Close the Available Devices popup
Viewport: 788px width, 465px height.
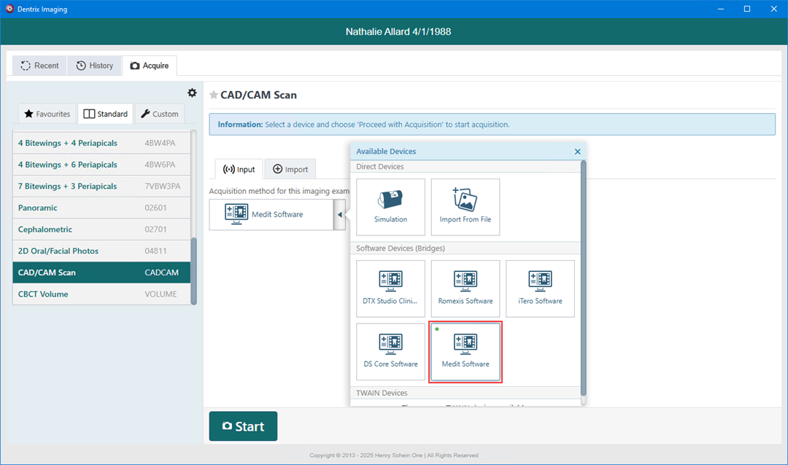pos(577,152)
